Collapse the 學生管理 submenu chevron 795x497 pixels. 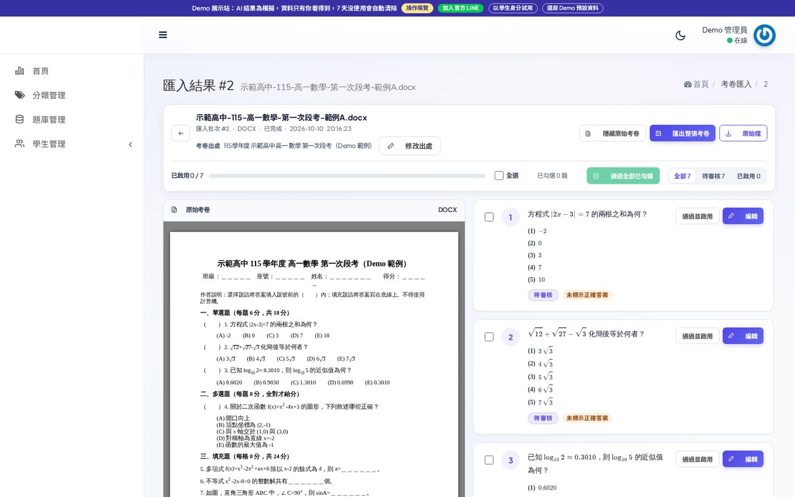click(x=130, y=144)
